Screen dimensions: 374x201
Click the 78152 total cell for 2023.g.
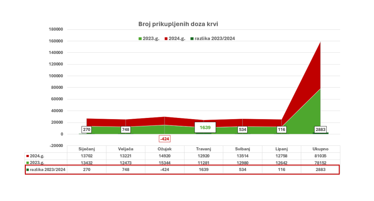[320, 163]
